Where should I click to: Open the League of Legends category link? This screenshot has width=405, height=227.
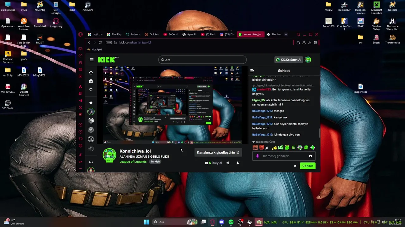point(133,162)
